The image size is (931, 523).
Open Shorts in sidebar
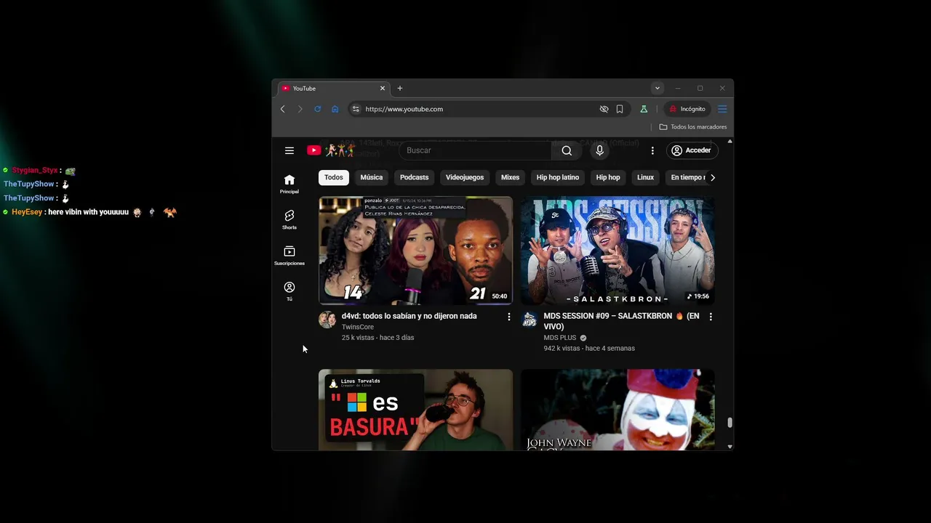(289, 219)
